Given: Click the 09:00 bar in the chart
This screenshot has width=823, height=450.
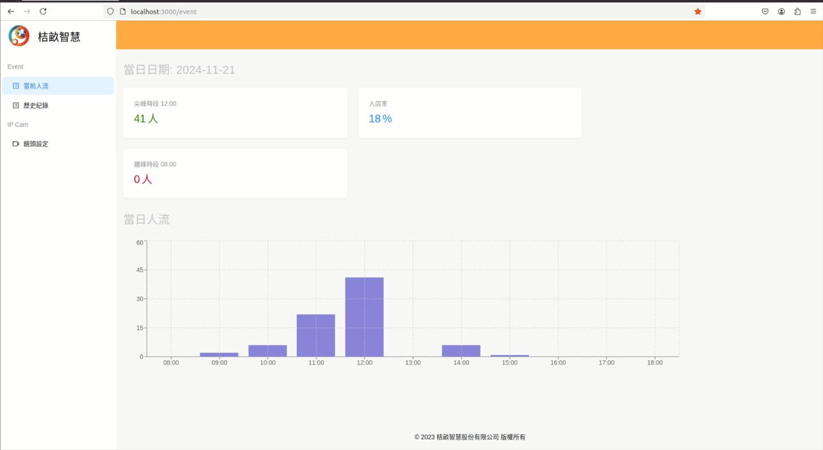Looking at the screenshot, I should (219, 355).
